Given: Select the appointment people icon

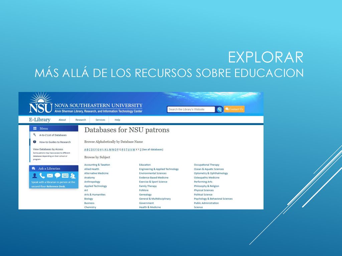Looking at the screenshot, I should pos(72,175).
